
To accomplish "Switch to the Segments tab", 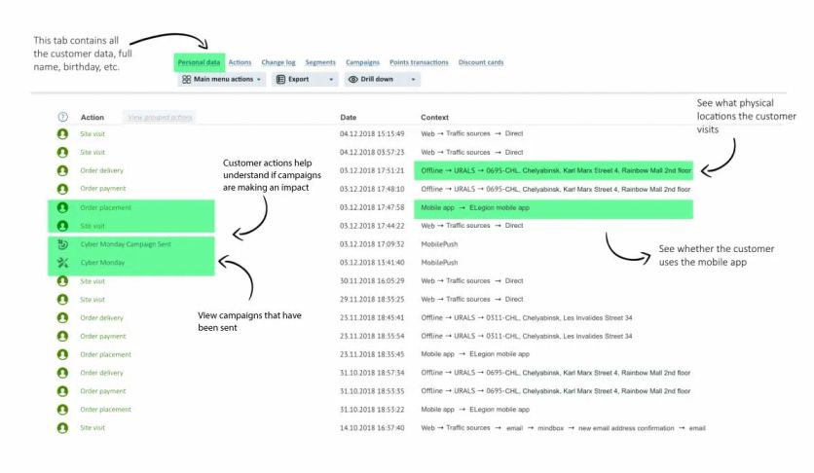I will click(x=320, y=62).
